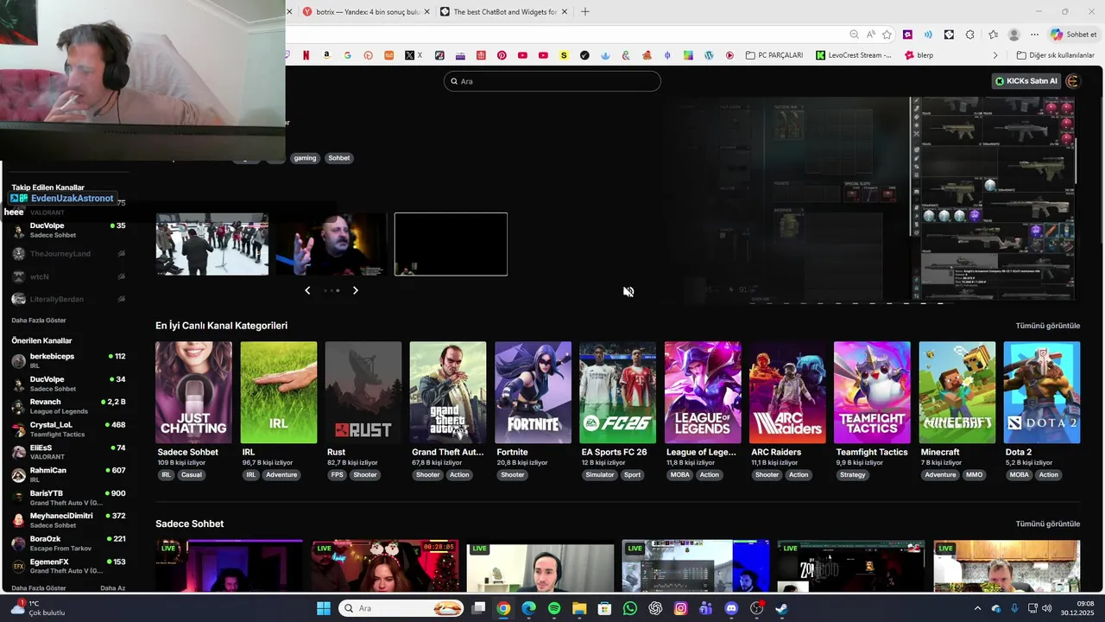This screenshot has height=622, width=1105.
Task: Open the Netflix bookmark icon
Action: coord(306,55)
